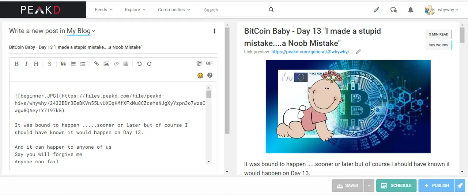Click the SAVED draft button
Viewport: 468px width, 195px height.
[348, 186]
